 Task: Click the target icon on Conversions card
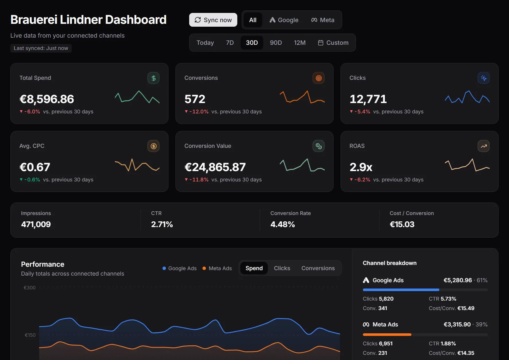[319, 78]
